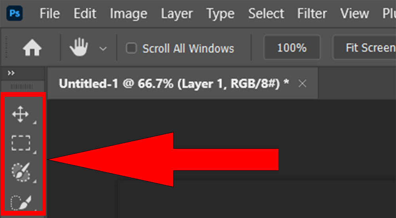The width and height of the screenshot is (396, 218).
Task: Select the selection brush tool at bottom of toolbar
Action: 21,202
